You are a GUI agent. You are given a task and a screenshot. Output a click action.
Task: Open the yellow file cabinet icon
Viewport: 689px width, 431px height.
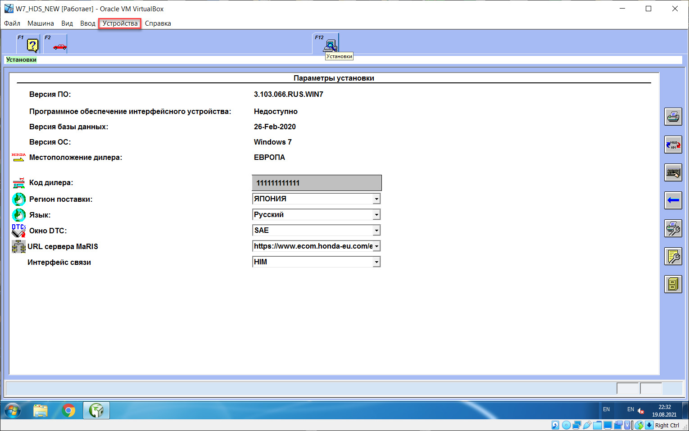(x=673, y=284)
